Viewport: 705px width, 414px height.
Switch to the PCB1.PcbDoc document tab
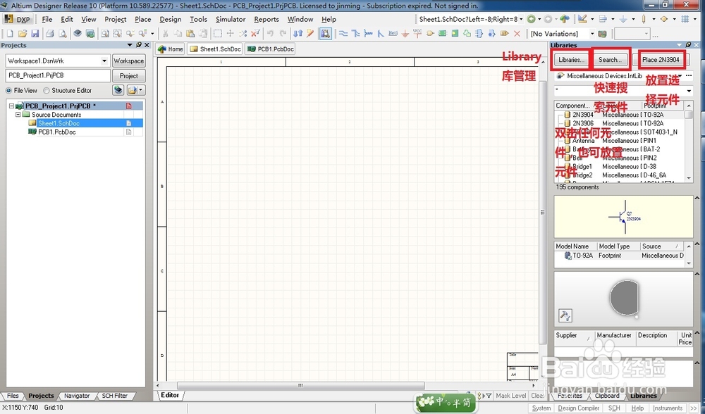click(271, 49)
